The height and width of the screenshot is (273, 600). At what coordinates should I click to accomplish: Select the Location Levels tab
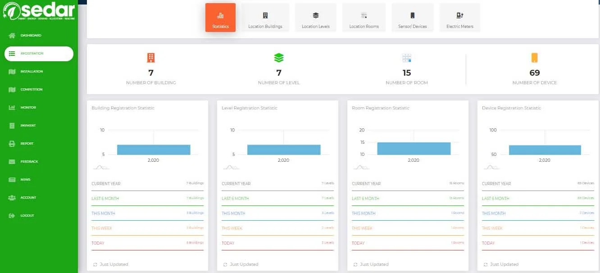(315, 18)
